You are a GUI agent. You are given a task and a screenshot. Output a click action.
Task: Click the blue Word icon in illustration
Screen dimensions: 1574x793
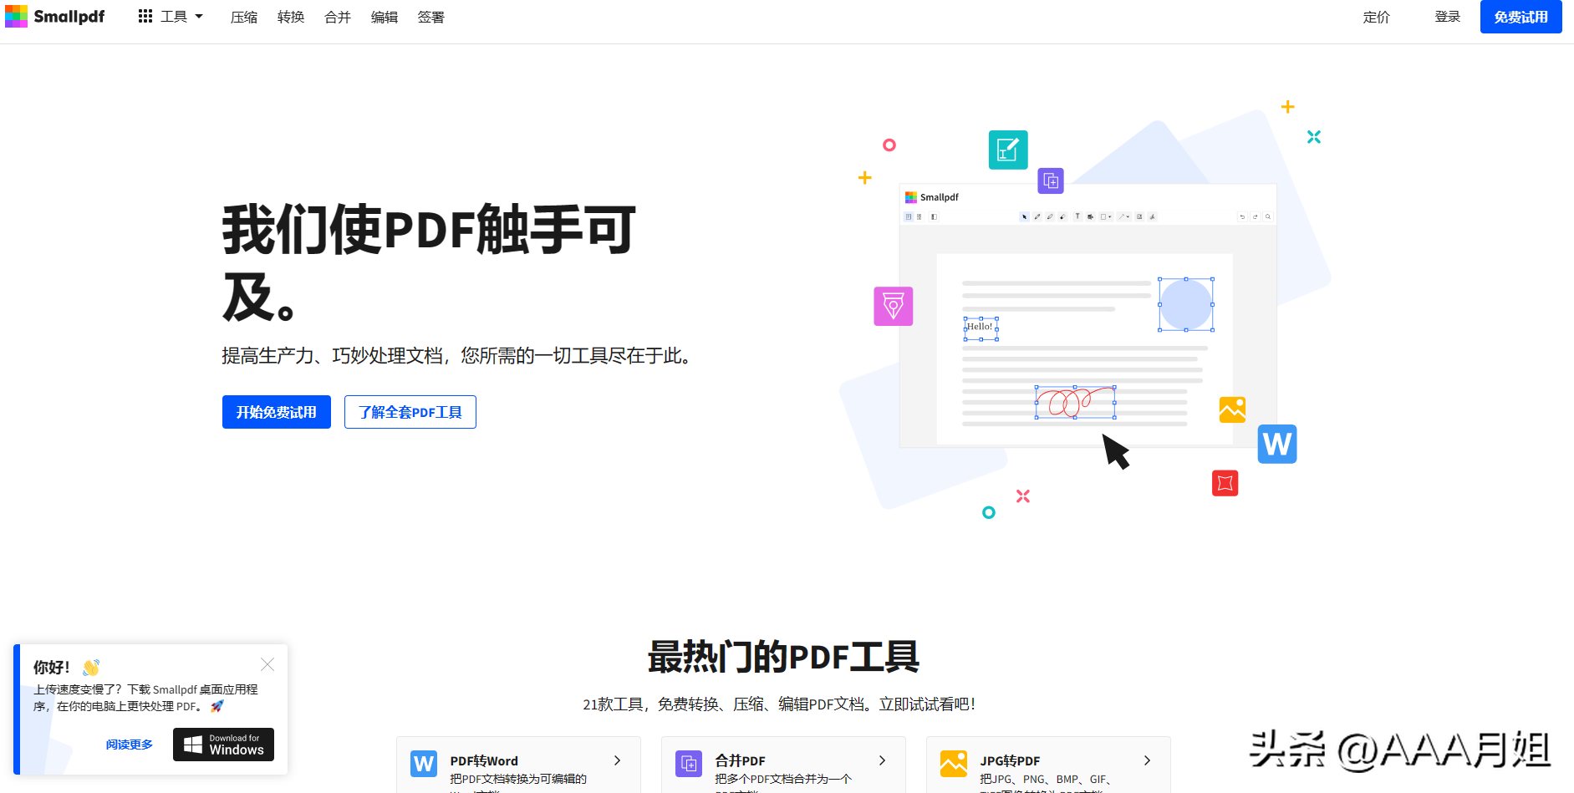click(1277, 444)
